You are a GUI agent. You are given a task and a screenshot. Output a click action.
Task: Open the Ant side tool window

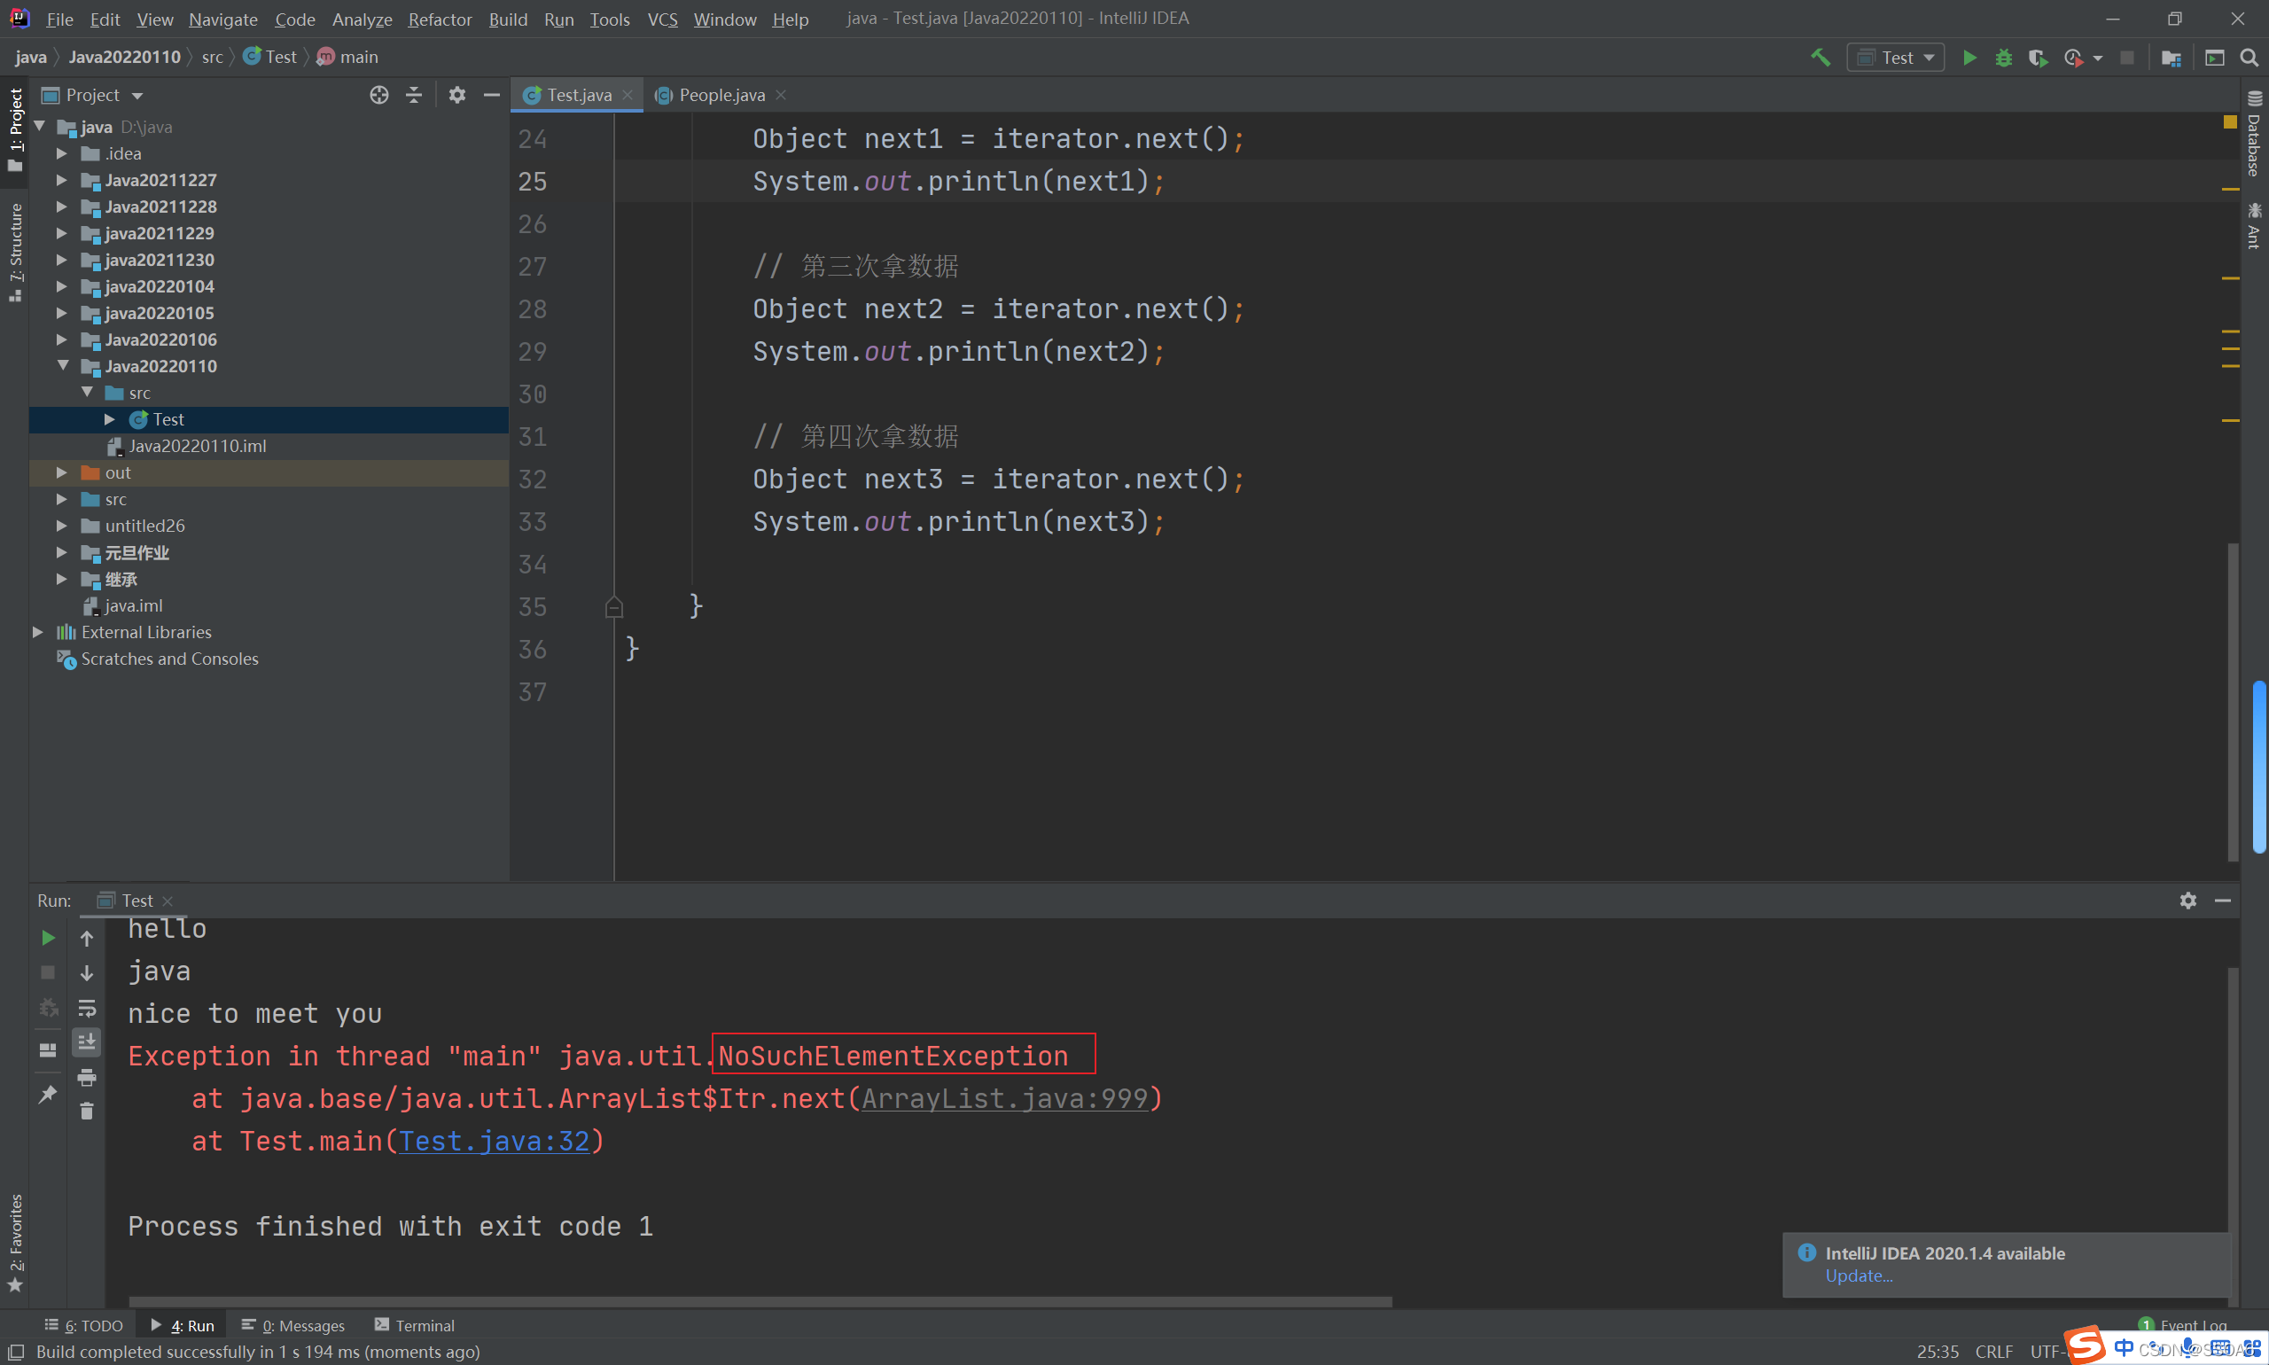click(x=2254, y=225)
